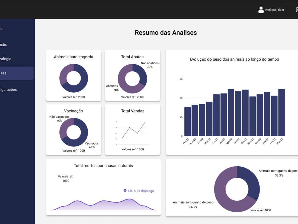Click the user avatar icon beside melissa_river
The image size is (298, 224).
261,10
